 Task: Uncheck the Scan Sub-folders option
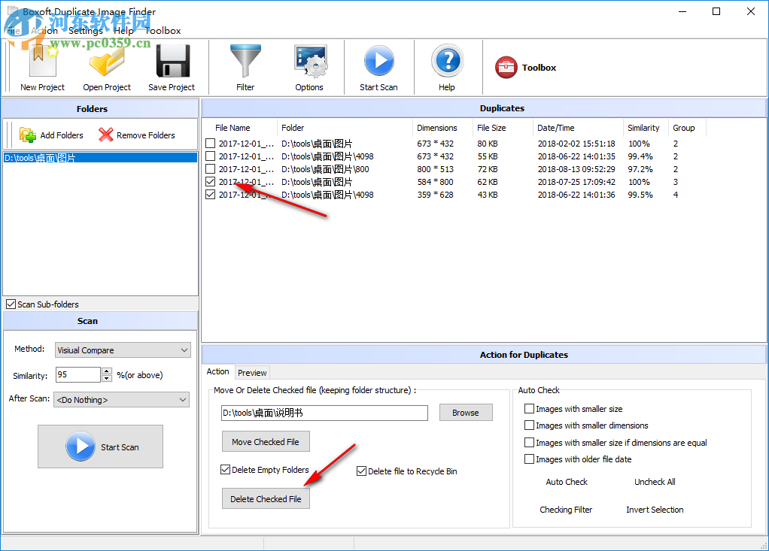[x=11, y=304]
